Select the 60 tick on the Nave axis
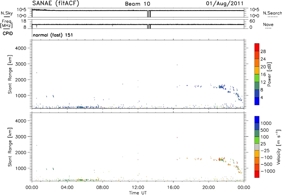This screenshot has height=195, width=282. click(252, 21)
